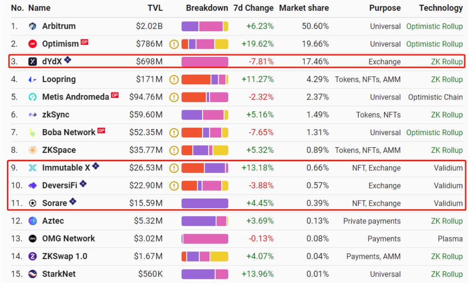Click the breakdown bar in ZKSwap 1.0 row

205,256
